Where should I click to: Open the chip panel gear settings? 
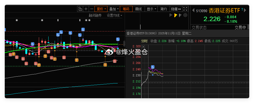(x=185, y=15)
